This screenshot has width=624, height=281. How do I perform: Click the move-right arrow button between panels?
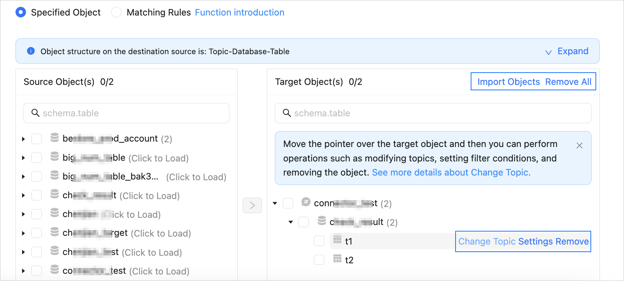(252, 206)
